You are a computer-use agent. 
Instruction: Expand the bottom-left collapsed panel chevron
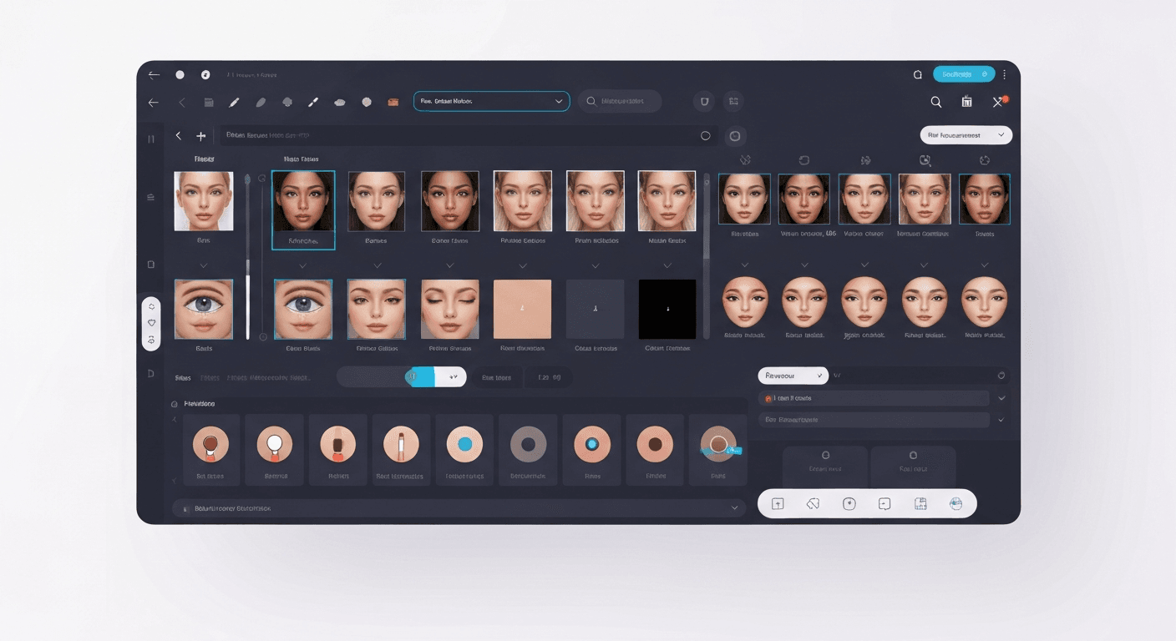[x=735, y=507]
